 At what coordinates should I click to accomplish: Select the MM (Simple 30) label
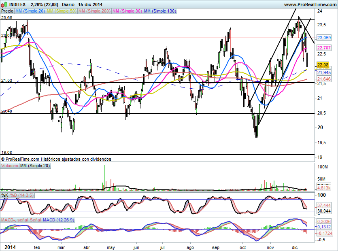coord(127,11)
